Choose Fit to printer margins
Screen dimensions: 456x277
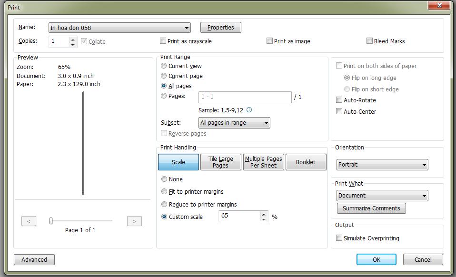[x=164, y=191]
